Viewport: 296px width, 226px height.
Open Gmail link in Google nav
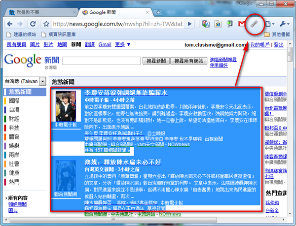point(105,45)
